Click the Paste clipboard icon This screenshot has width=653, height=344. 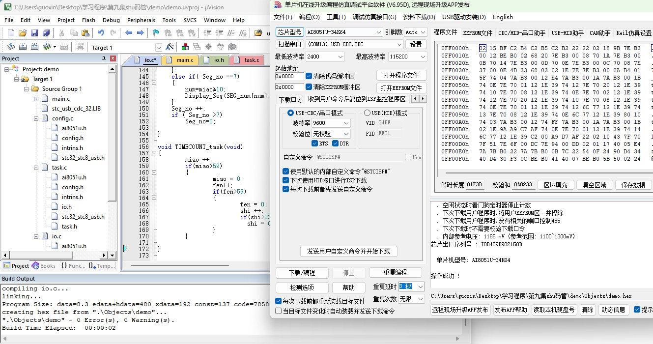[85, 33]
